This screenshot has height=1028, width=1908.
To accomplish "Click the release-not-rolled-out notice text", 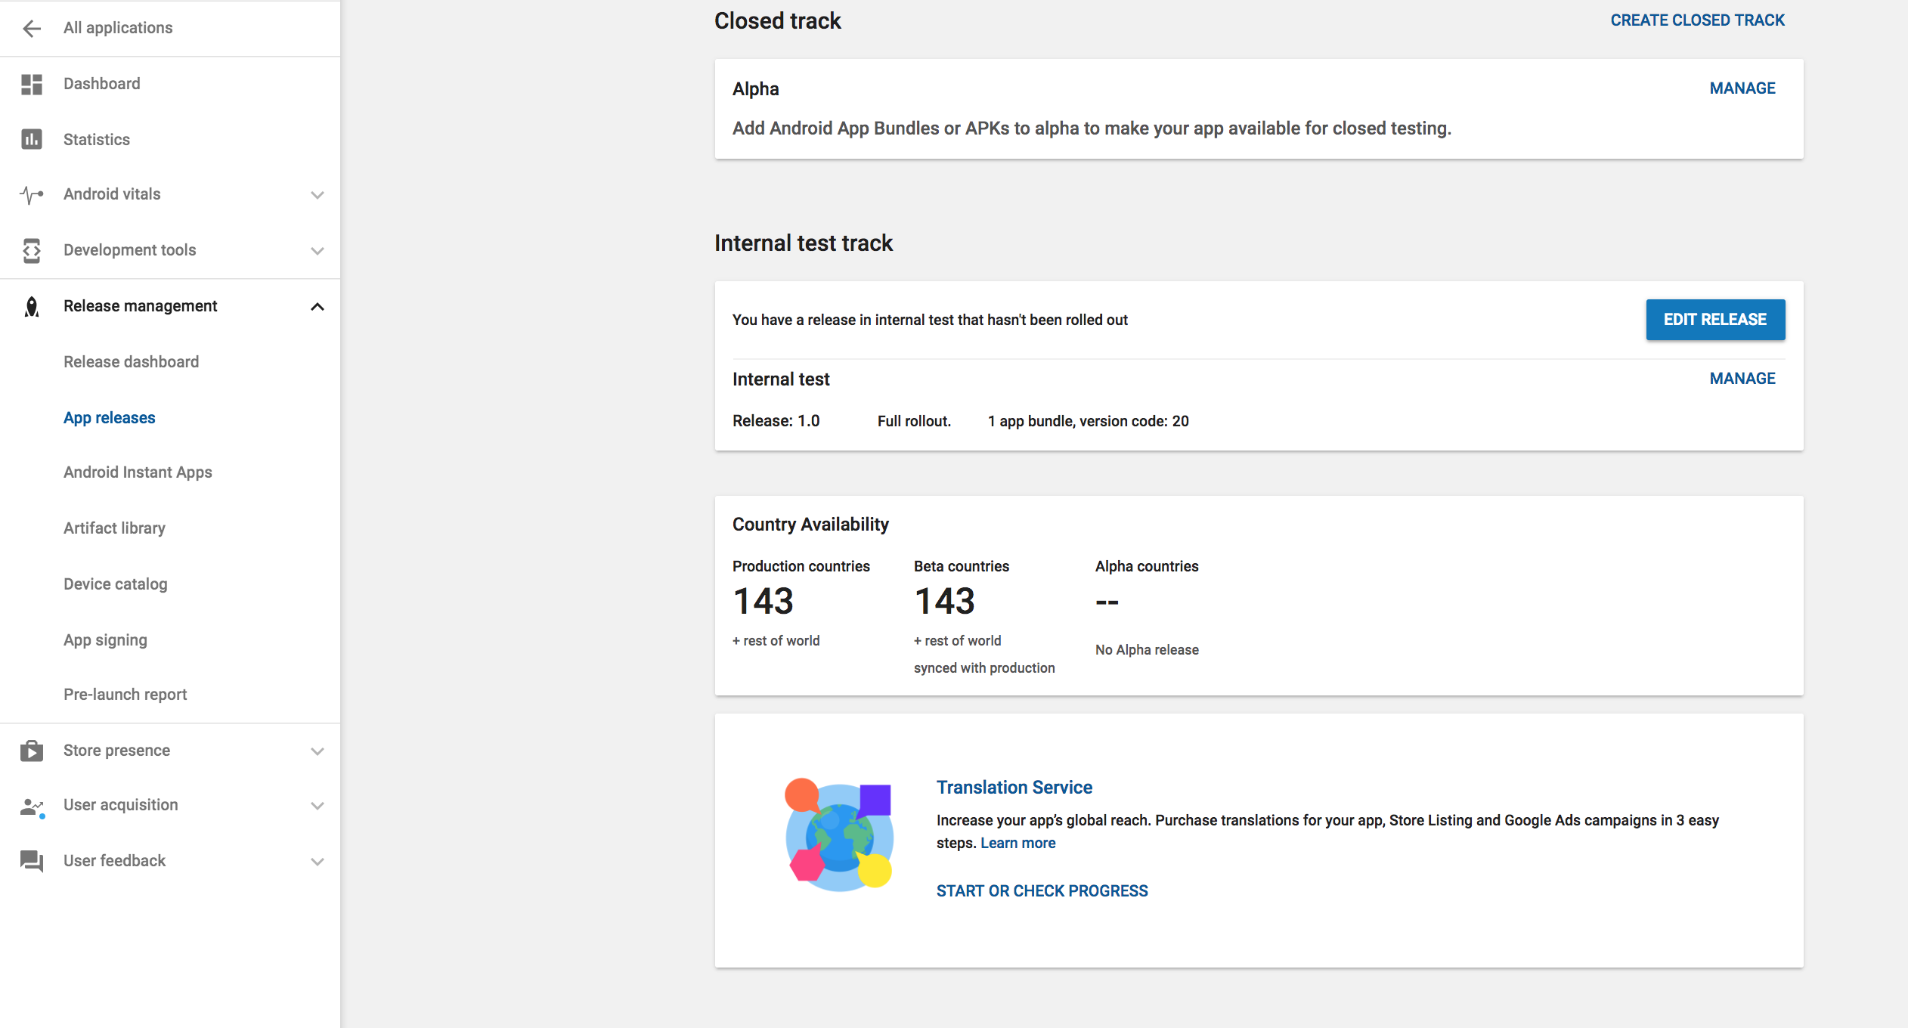I will click(x=930, y=320).
